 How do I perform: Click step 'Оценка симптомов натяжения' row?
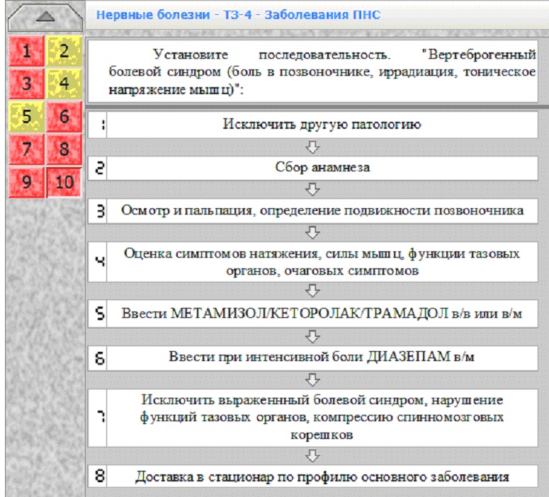pyautogui.click(x=312, y=262)
